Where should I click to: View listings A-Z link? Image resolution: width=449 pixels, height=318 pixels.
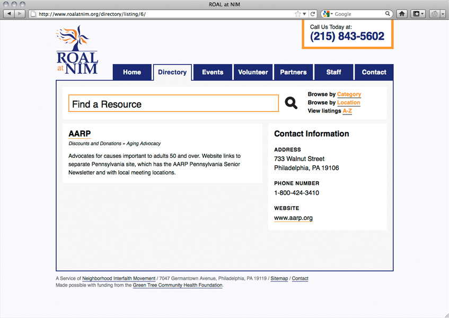(x=347, y=111)
